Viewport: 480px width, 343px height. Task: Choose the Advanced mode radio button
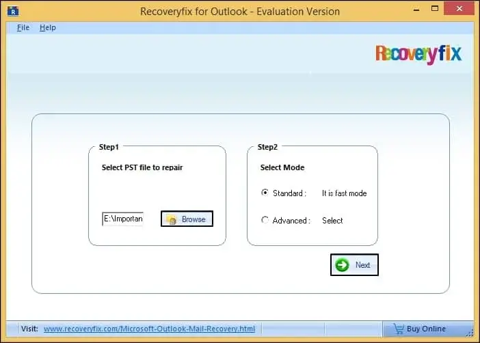265,220
